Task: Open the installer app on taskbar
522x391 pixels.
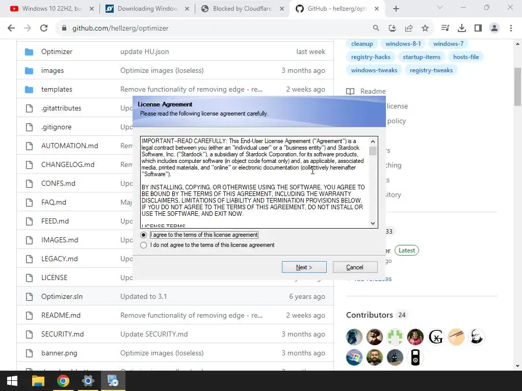Action: (113, 381)
